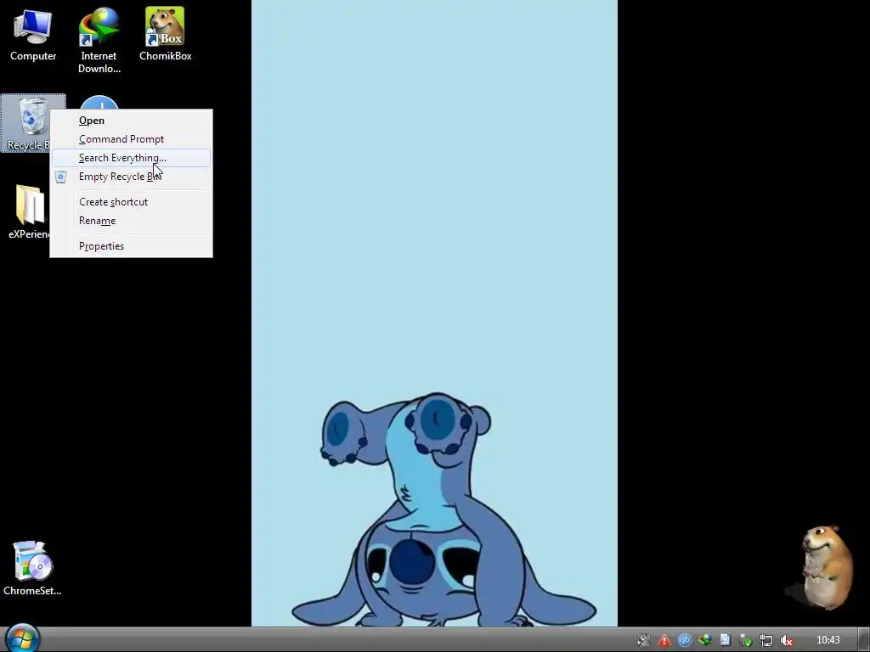Choose Rename from the context menu
This screenshot has width=870, height=652.
[x=131, y=221]
